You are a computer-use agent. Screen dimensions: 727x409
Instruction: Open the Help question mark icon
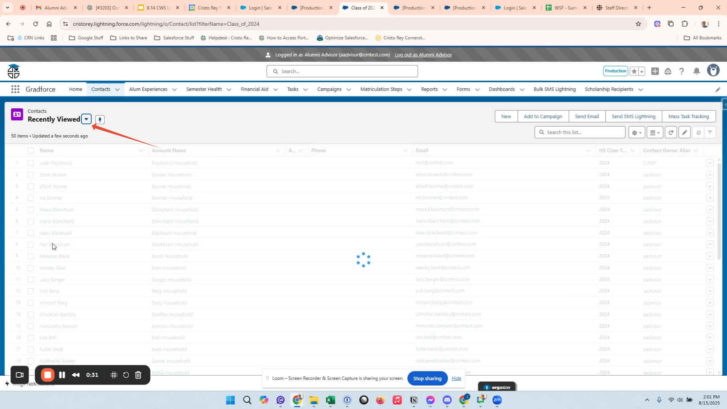(x=681, y=71)
